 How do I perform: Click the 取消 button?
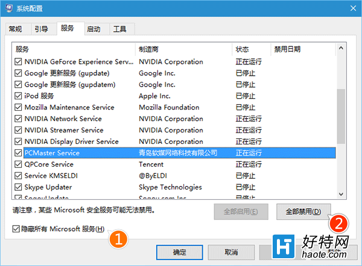click(231, 252)
